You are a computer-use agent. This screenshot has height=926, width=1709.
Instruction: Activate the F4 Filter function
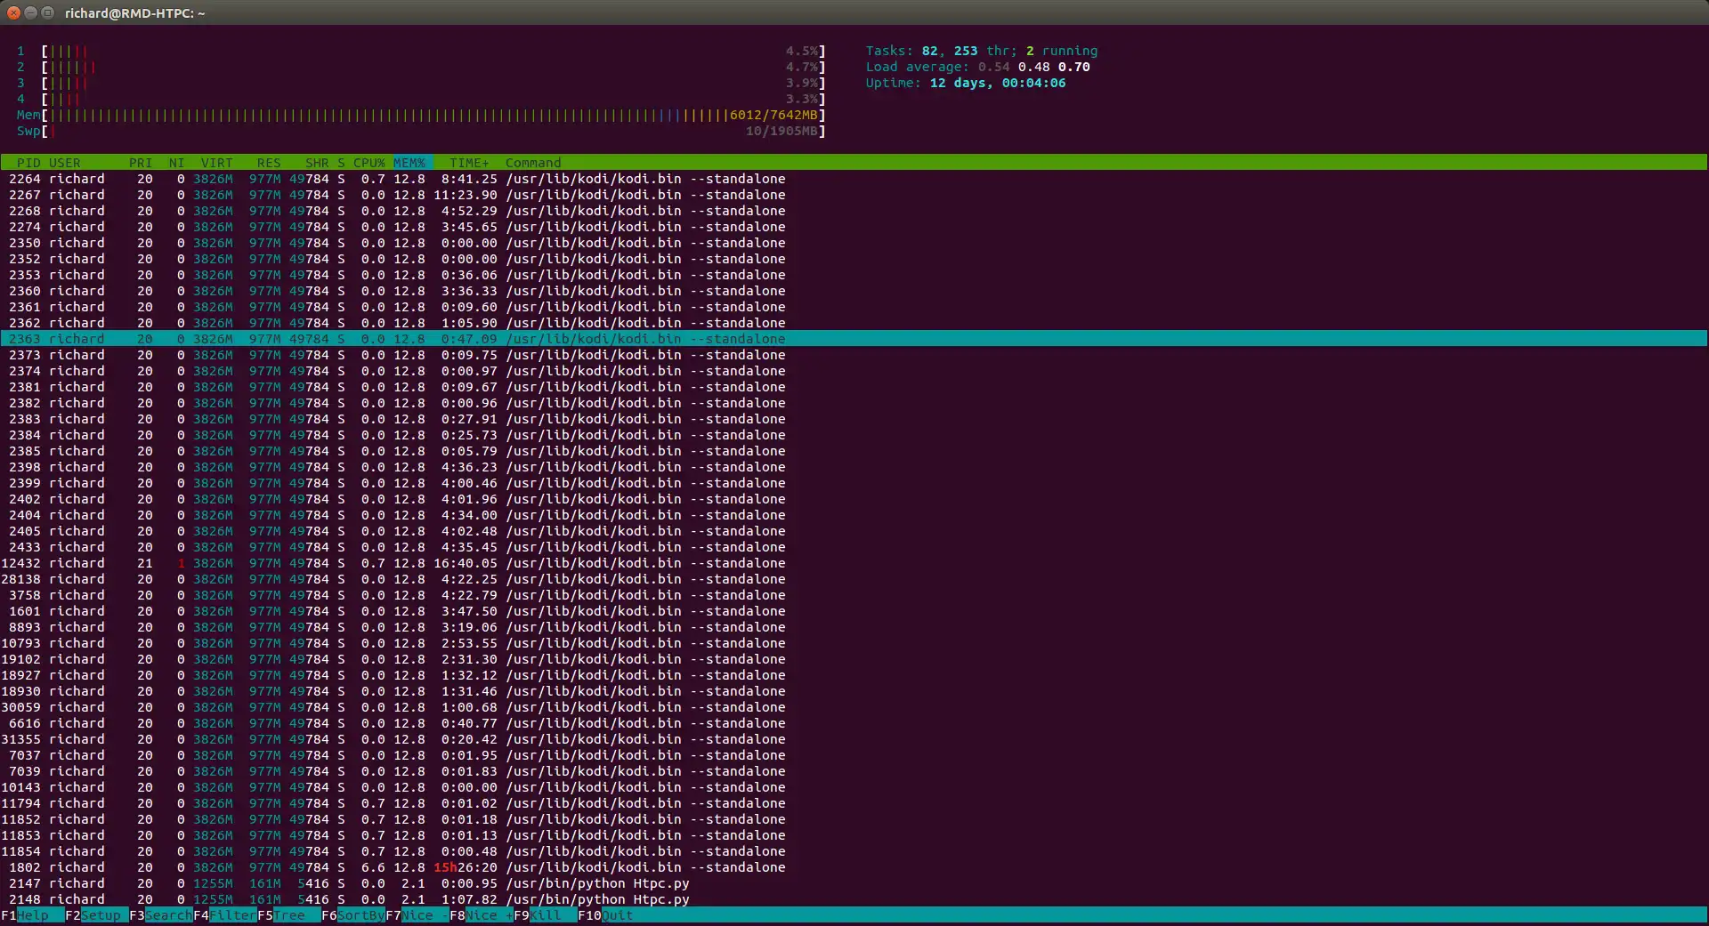[224, 915]
